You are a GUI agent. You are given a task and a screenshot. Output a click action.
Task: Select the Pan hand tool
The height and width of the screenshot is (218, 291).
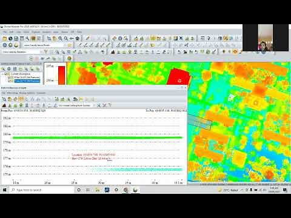55,38
